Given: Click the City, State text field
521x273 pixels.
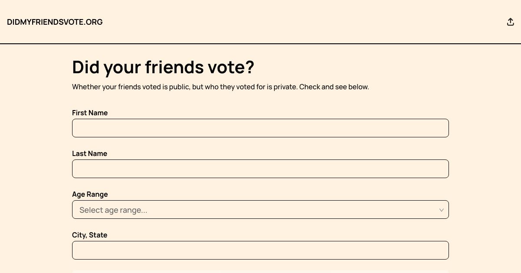Looking at the screenshot, I should pyautogui.click(x=260, y=250).
